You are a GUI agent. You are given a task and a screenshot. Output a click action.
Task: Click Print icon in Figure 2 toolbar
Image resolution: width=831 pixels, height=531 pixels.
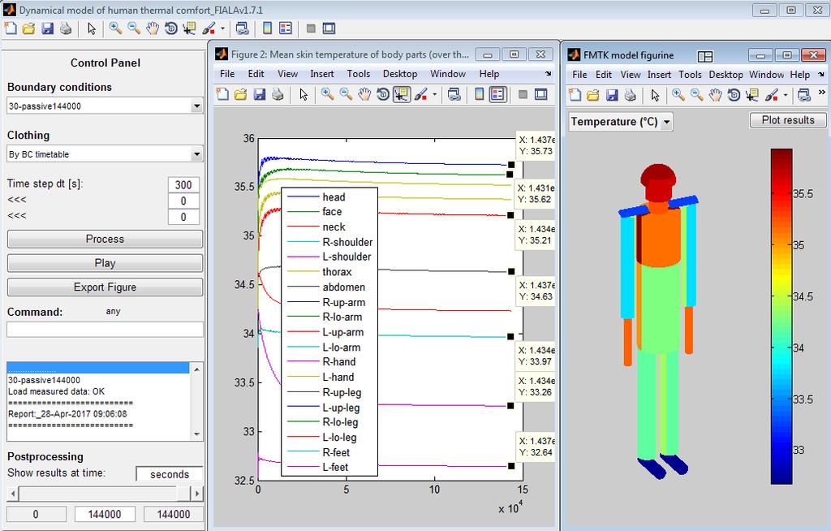coord(278,94)
